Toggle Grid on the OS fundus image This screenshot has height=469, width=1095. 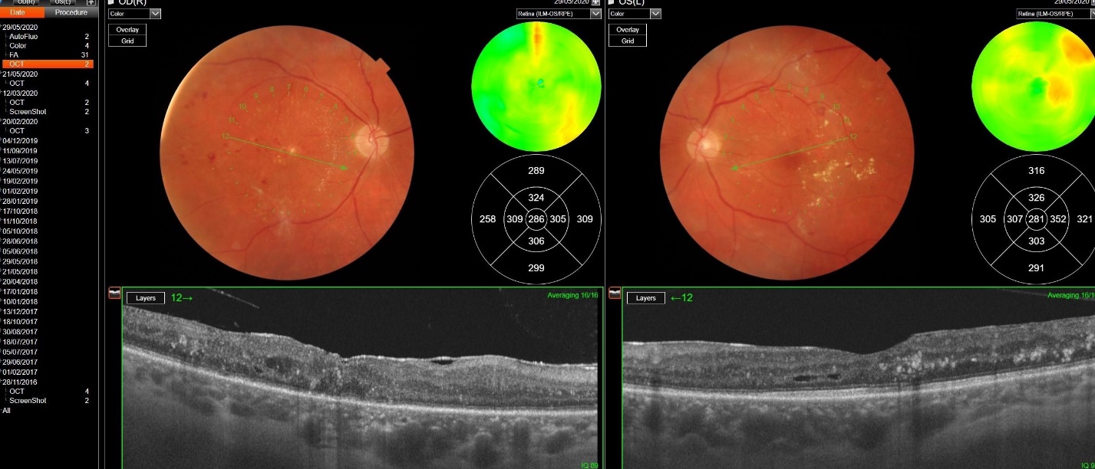628,41
